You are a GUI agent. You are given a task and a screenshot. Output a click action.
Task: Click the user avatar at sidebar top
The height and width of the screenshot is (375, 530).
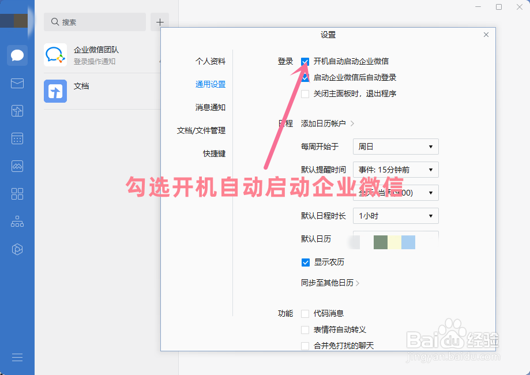14,21
